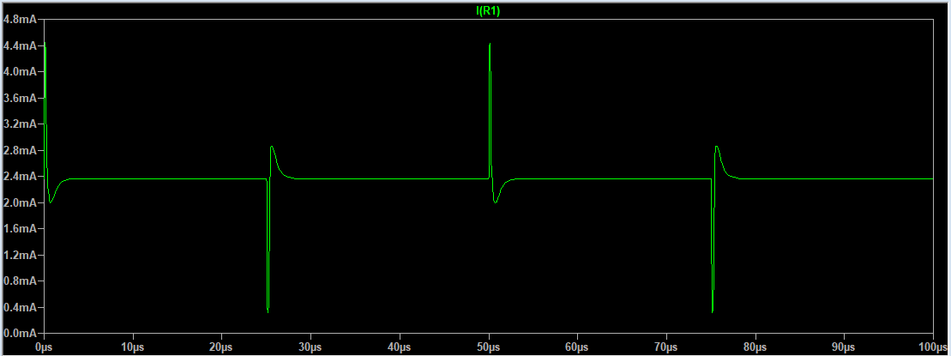This screenshot has width=951, height=356.
Task: Click the 3.6mA vertical axis label
Action: point(20,98)
